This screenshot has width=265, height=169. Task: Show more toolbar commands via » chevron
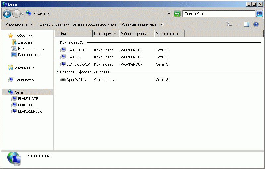click(x=162, y=24)
